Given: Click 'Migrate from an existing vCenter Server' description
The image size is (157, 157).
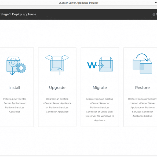Looking at the screenshot, I should coord(100,109).
